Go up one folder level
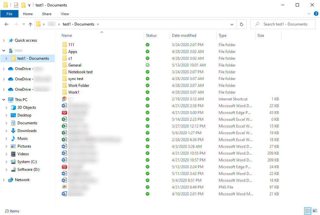320x215 pixels. (x=30, y=24)
